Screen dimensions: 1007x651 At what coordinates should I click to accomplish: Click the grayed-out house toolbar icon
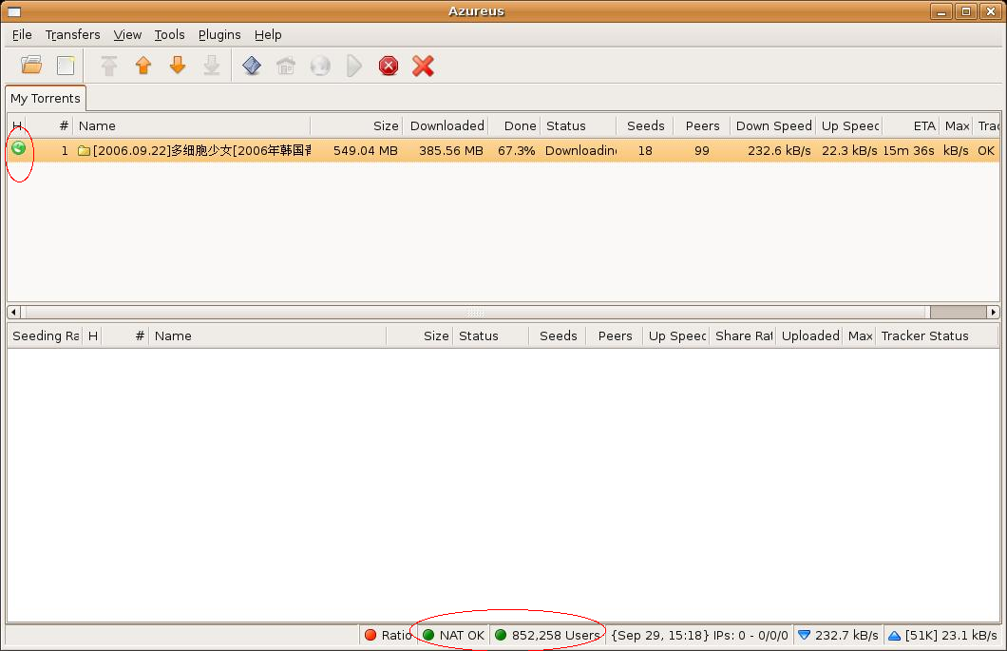point(286,65)
